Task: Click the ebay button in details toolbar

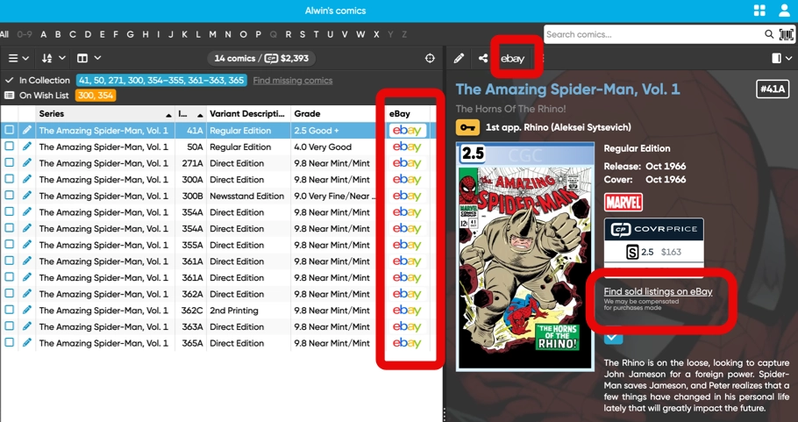Action: click(512, 59)
